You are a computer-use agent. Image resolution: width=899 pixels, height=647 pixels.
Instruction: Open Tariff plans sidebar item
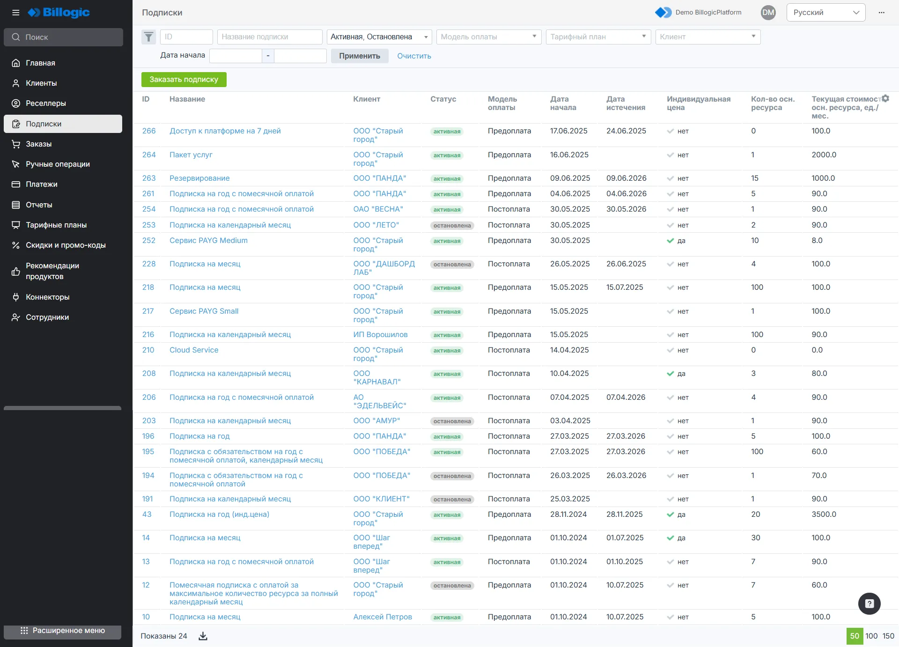56,225
